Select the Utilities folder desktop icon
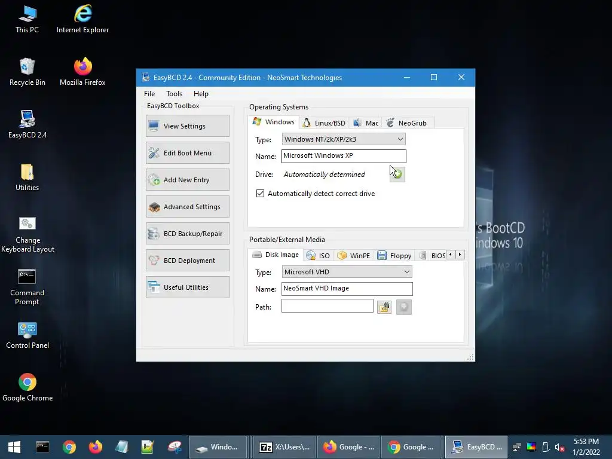Viewport: 612px width, 459px height. click(x=27, y=178)
